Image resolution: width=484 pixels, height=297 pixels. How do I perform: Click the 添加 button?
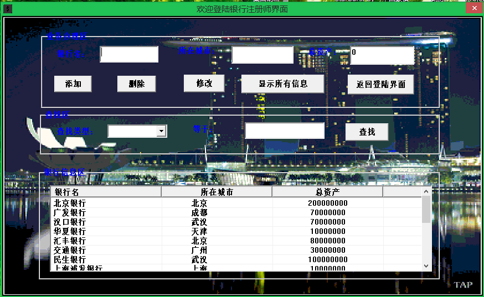(73, 84)
